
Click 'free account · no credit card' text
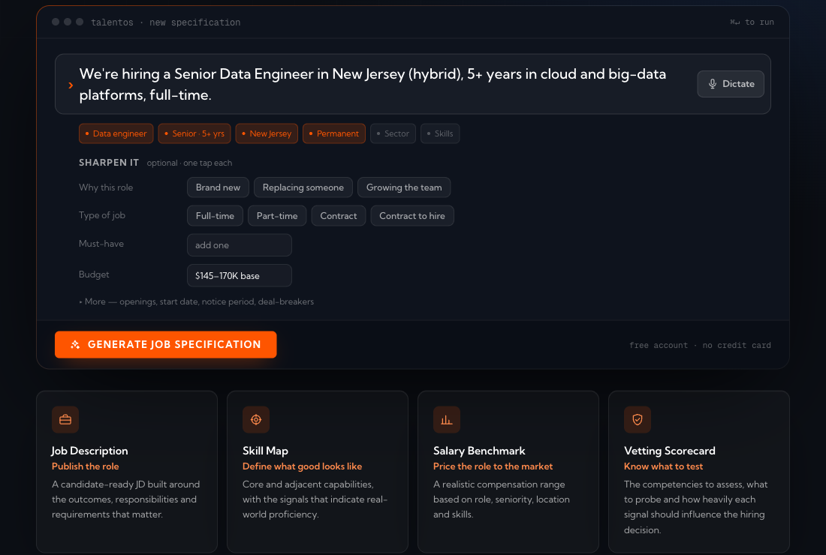[x=700, y=345]
